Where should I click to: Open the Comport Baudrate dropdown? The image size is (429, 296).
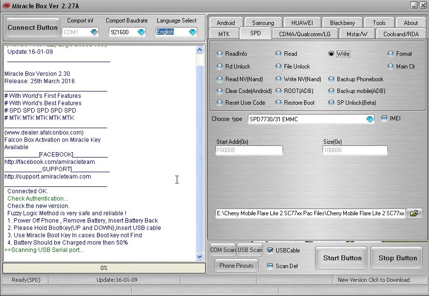coord(141,32)
